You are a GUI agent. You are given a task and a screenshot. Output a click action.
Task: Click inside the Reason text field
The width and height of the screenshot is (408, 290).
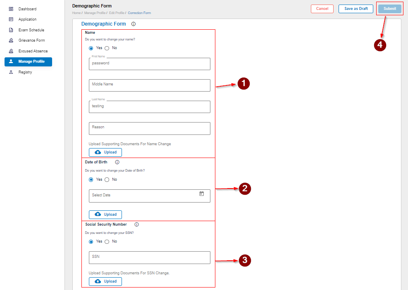[149, 128]
